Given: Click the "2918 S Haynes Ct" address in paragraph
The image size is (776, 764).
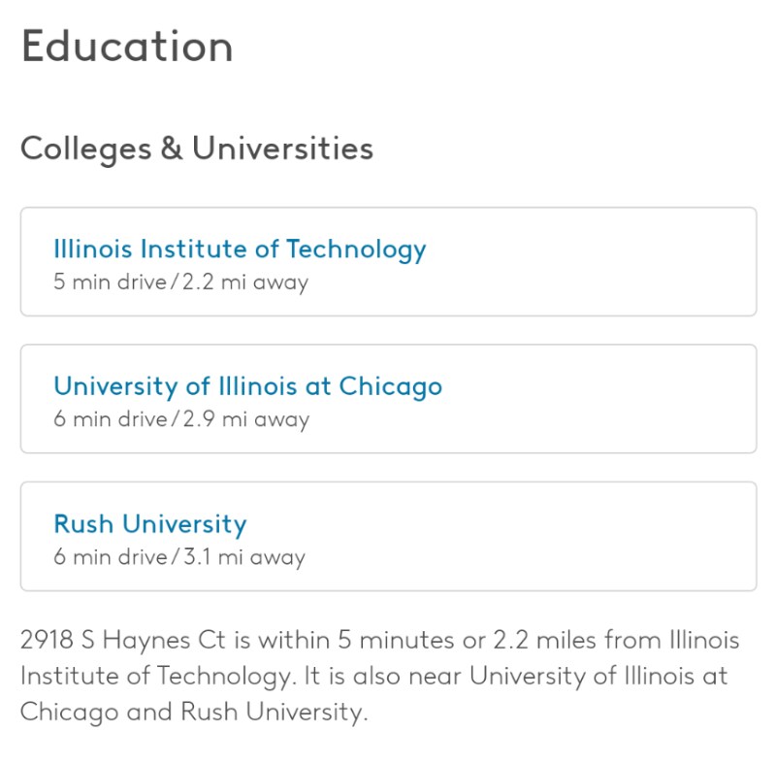Looking at the screenshot, I should (123, 640).
